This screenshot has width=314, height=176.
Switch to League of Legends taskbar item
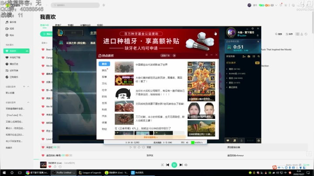[x=90, y=173]
